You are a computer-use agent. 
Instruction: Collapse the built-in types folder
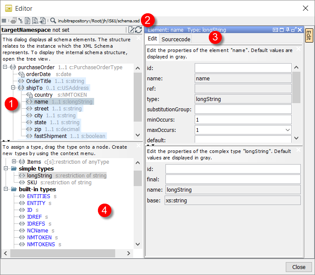[x=6, y=189]
